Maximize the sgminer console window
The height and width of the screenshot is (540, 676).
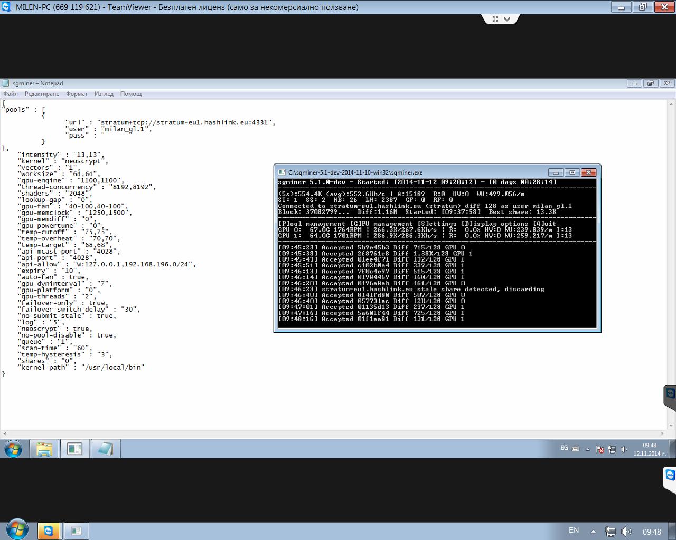pos(572,172)
